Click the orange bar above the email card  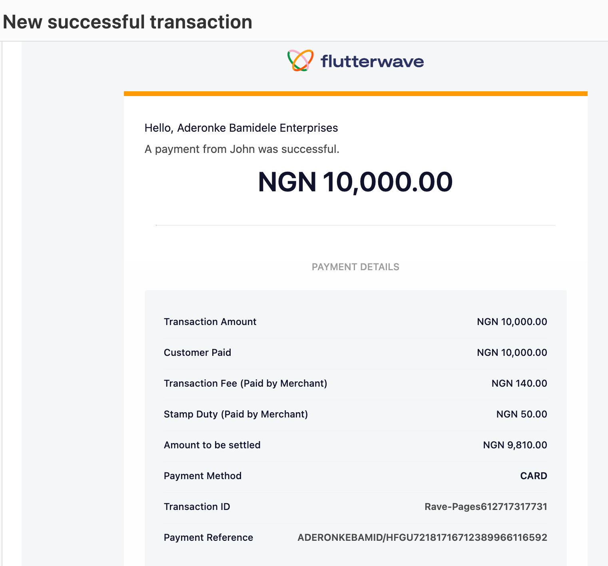coord(355,94)
